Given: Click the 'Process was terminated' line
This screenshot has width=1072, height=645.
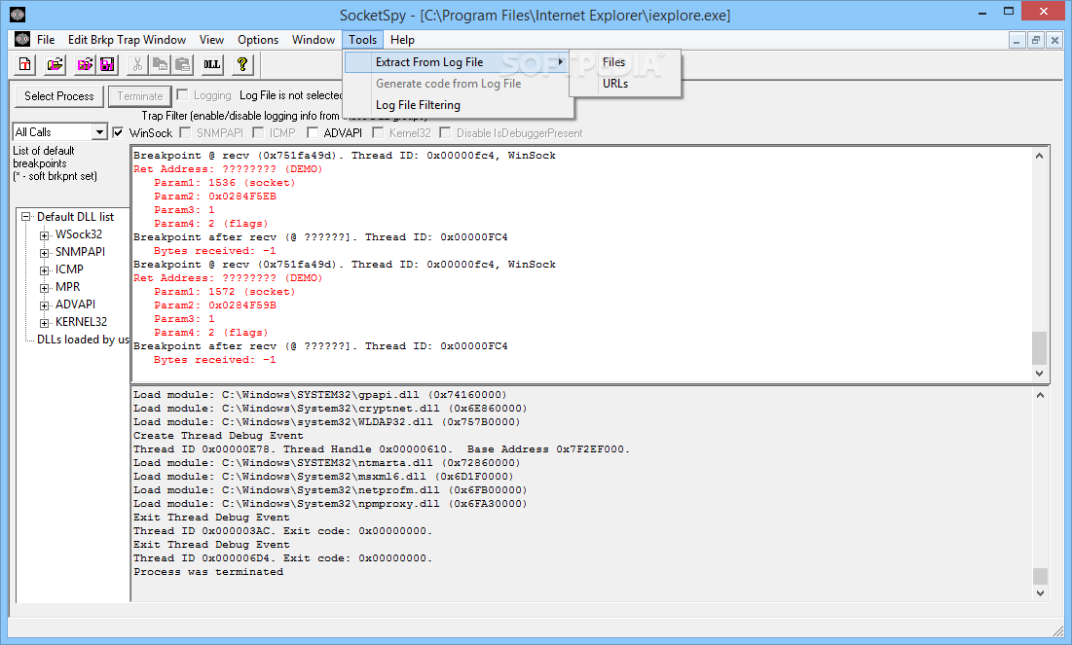Looking at the screenshot, I should pyautogui.click(x=208, y=572).
